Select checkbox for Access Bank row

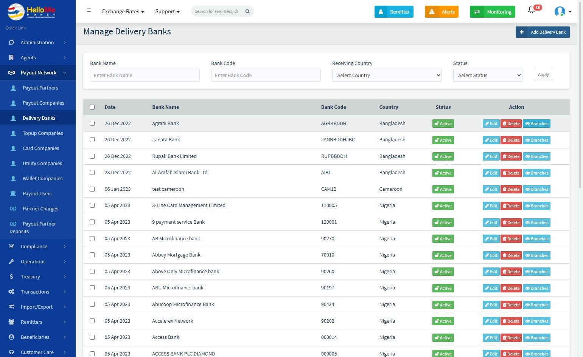pyautogui.click(x=92, y=337)
